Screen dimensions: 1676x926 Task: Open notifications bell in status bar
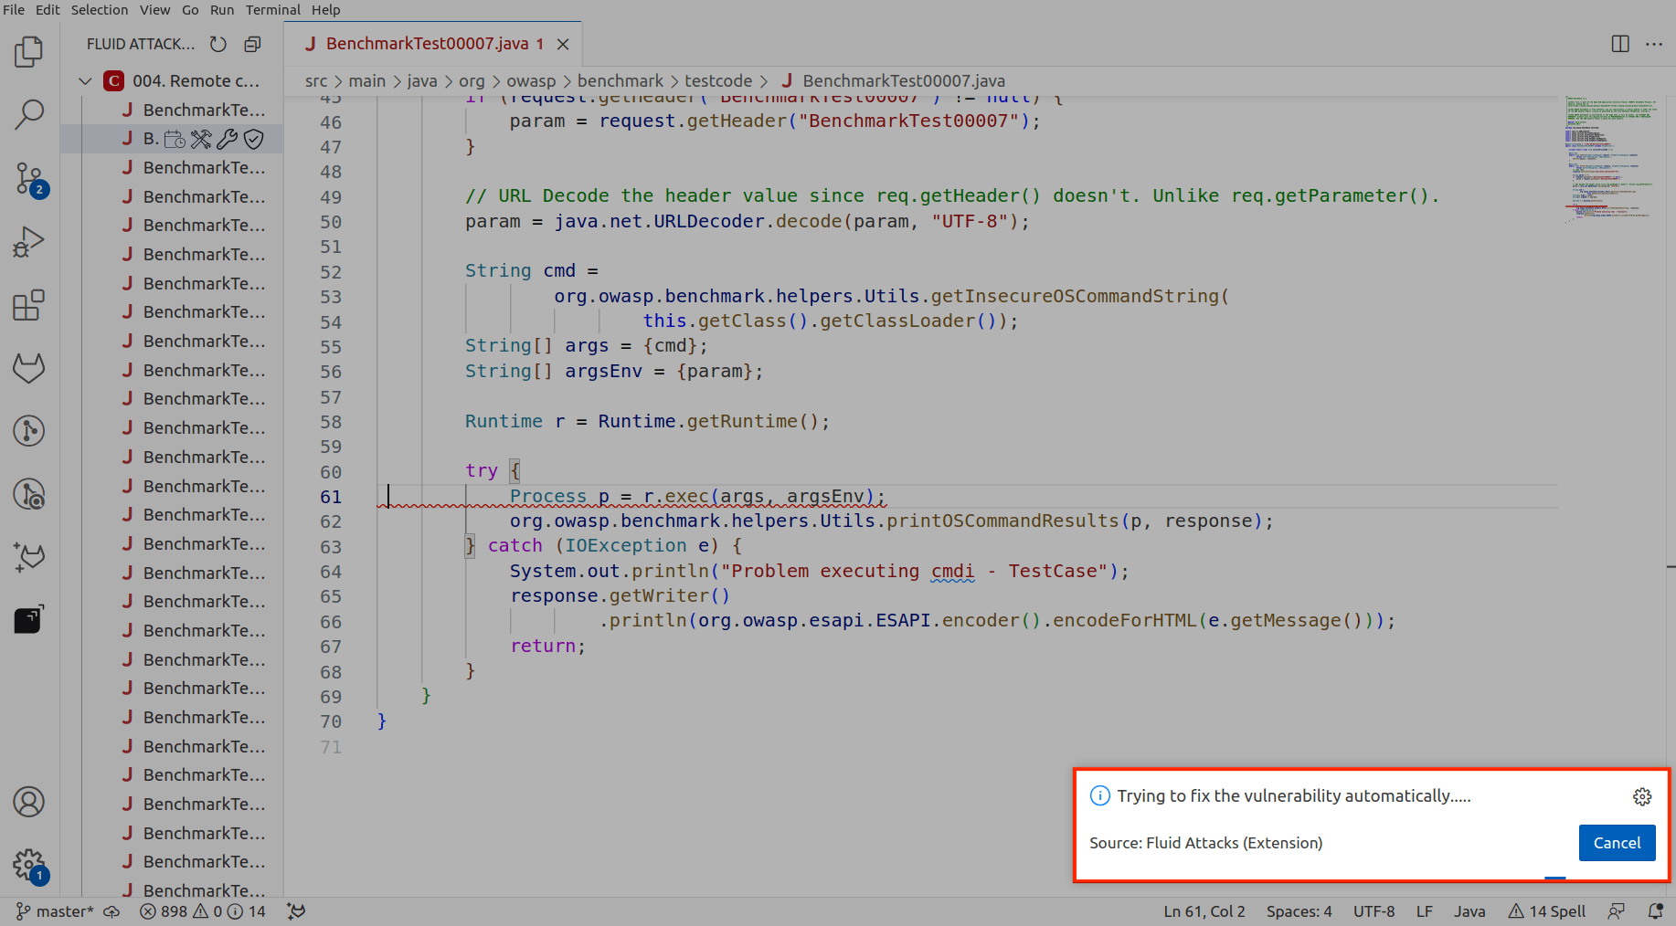point(1655,911)
